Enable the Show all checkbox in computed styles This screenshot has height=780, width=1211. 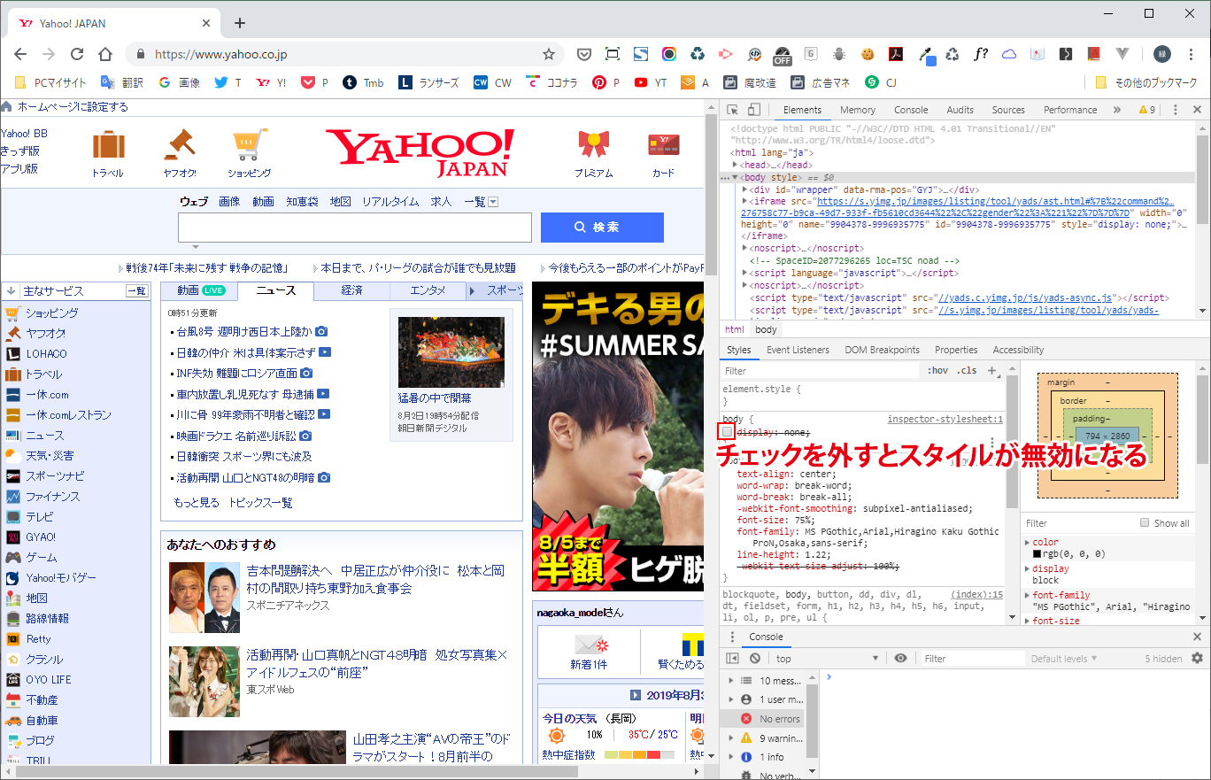(x=1145, y=523)
